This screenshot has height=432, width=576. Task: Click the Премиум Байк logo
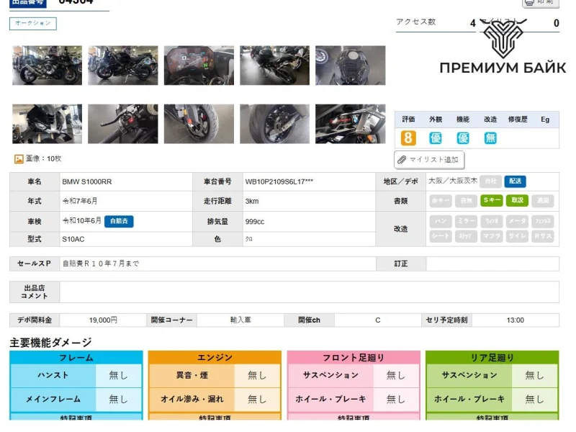click(503, 49)
